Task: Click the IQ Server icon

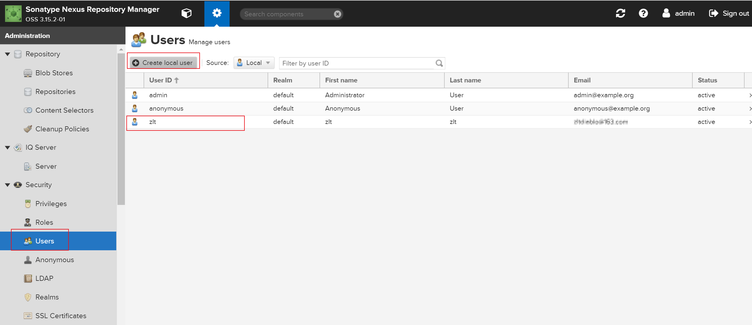Action: point(18,147)
